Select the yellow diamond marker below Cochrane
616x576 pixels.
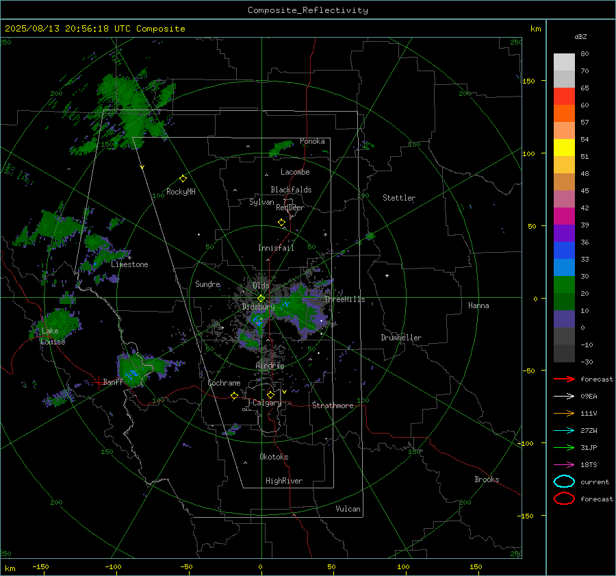coord(234,395)
